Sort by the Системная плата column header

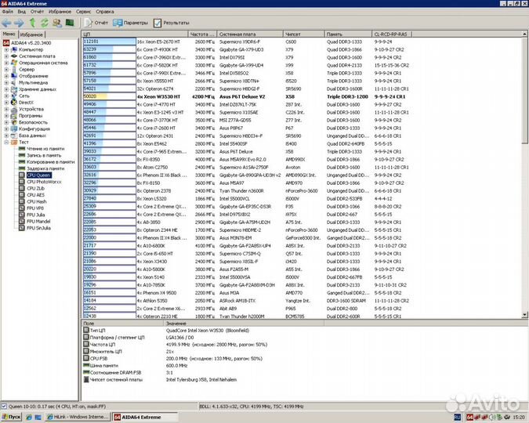[x=250, y=34]
